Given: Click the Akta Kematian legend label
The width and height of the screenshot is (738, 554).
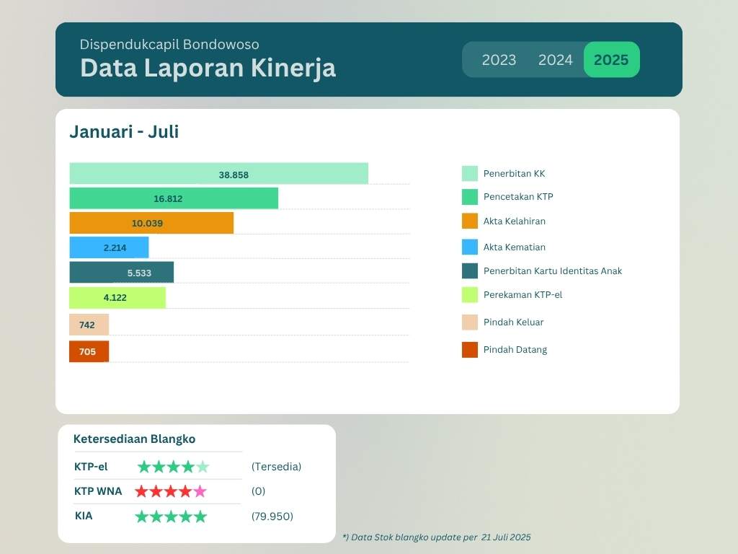Looking at the screenshot, I should 515,247.
